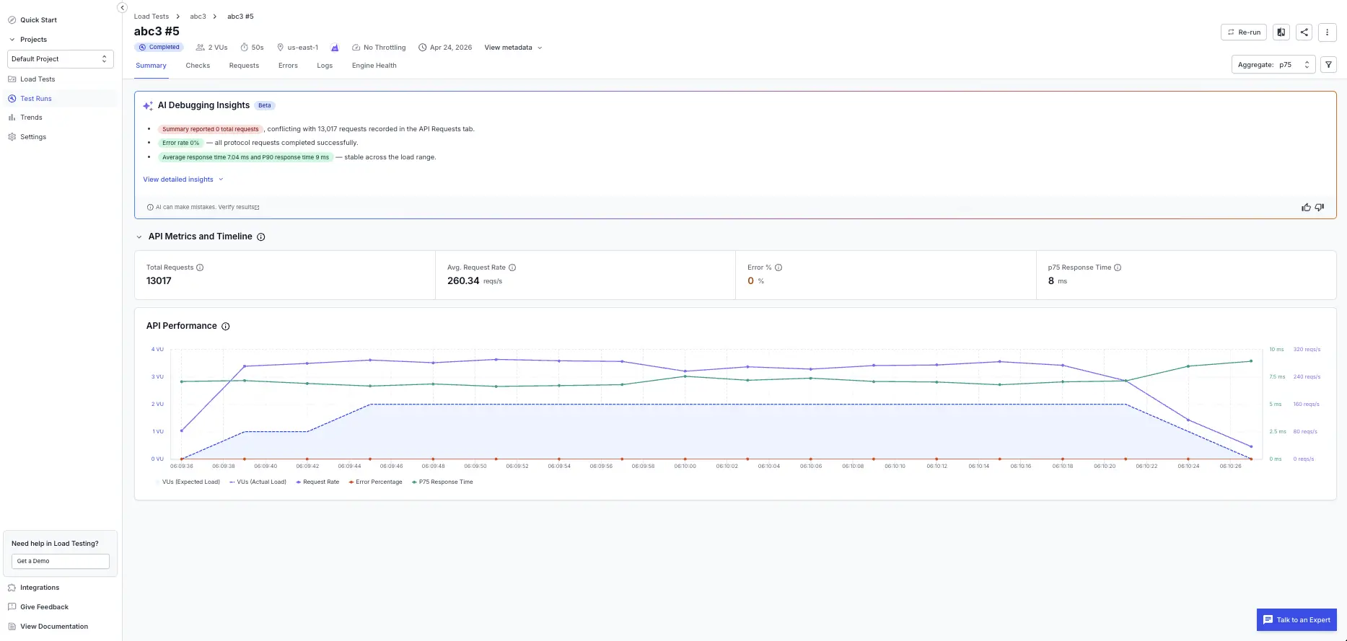
Task: Click the 'Error rate 0%' highlight
Action: (180, 143)
